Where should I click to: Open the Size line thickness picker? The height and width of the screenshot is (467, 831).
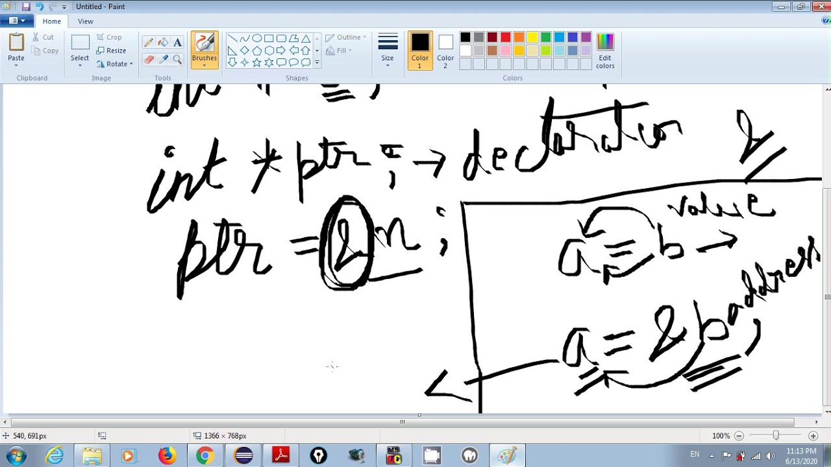click(388, 49)
